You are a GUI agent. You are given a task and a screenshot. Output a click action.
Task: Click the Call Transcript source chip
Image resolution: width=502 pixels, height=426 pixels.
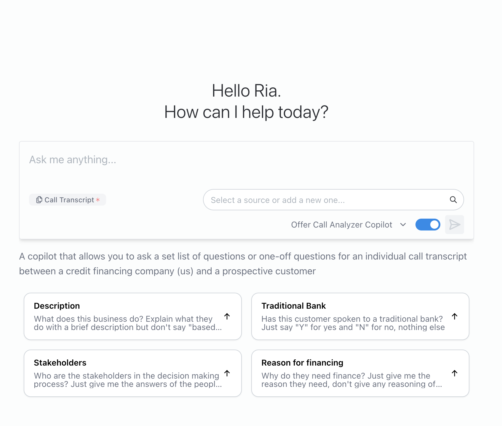click(x=69, y=200)
